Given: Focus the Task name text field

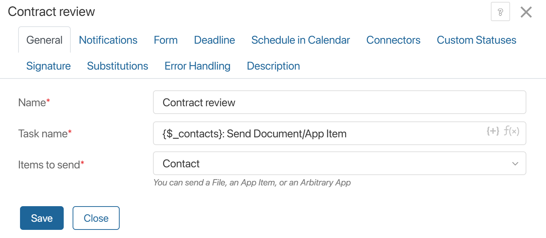Looking at the screenshot, I should tap(319, 133).
